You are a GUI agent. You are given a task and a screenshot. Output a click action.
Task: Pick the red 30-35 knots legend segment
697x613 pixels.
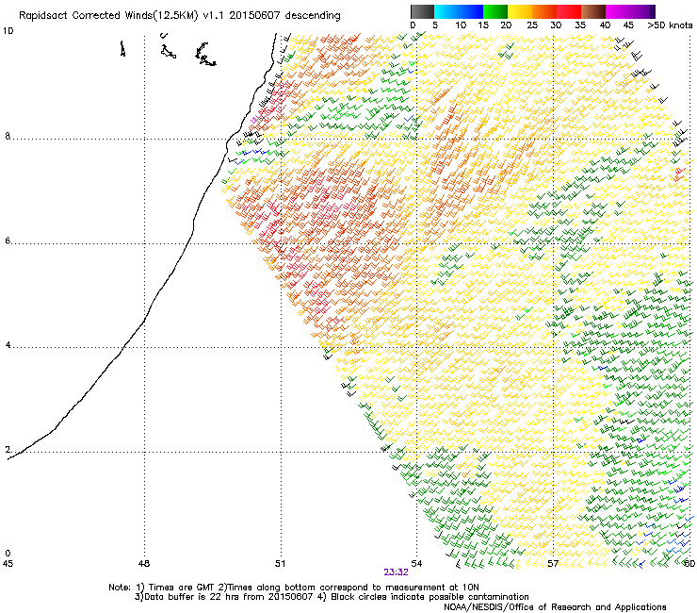point(569,11)
